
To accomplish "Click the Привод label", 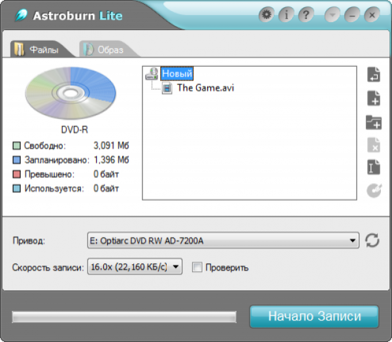I will (x=29, y=241).
